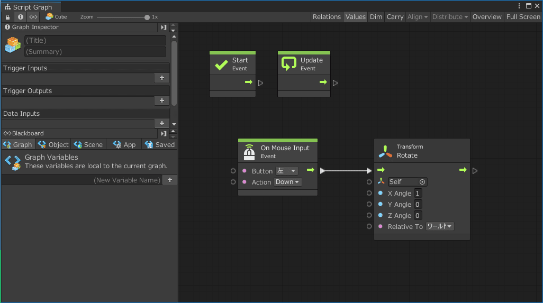Click the Z Angle input port circle
Screen dimensions: 543x303
coord(369,215)
